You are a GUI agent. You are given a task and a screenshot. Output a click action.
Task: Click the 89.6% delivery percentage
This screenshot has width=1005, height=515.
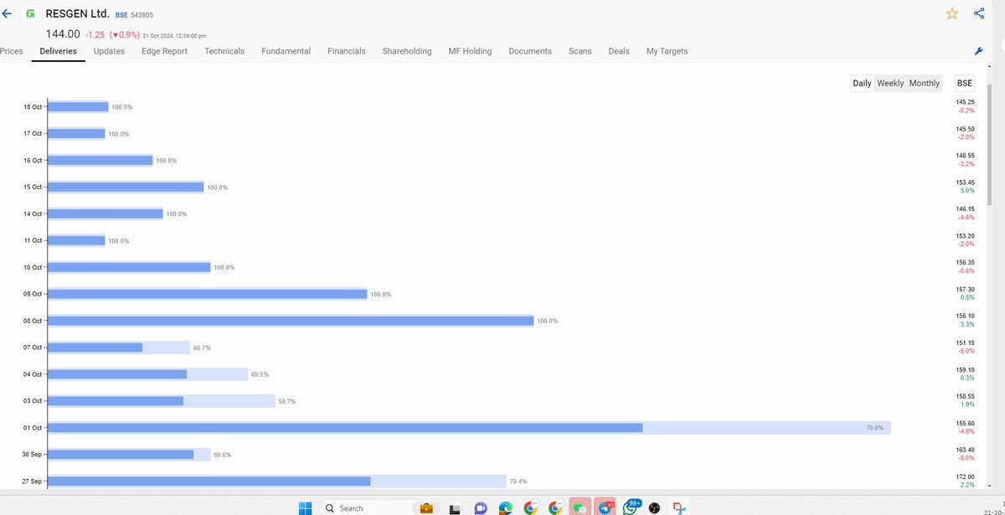point(222,455)
